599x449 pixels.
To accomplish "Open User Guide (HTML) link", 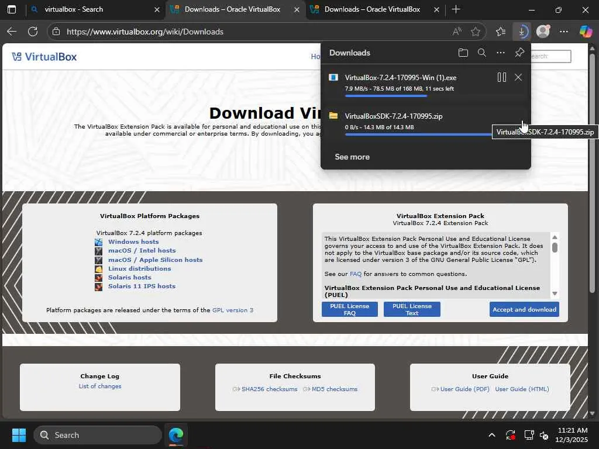I will click(522, 389).
